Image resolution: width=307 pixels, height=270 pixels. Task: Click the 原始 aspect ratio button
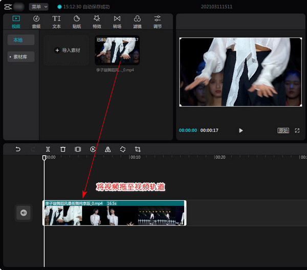[283, 131]
